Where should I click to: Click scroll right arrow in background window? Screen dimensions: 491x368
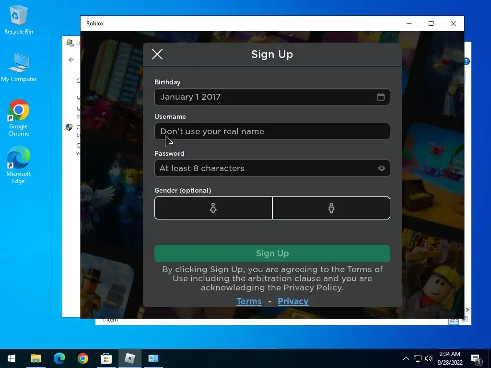click(x=467, y=310)
